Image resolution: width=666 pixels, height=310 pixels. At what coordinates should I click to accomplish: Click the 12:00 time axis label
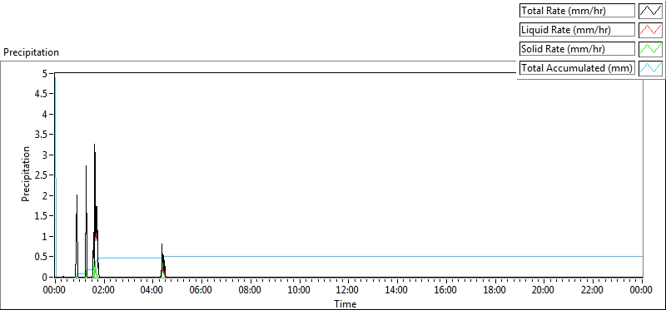click(348, 291)
